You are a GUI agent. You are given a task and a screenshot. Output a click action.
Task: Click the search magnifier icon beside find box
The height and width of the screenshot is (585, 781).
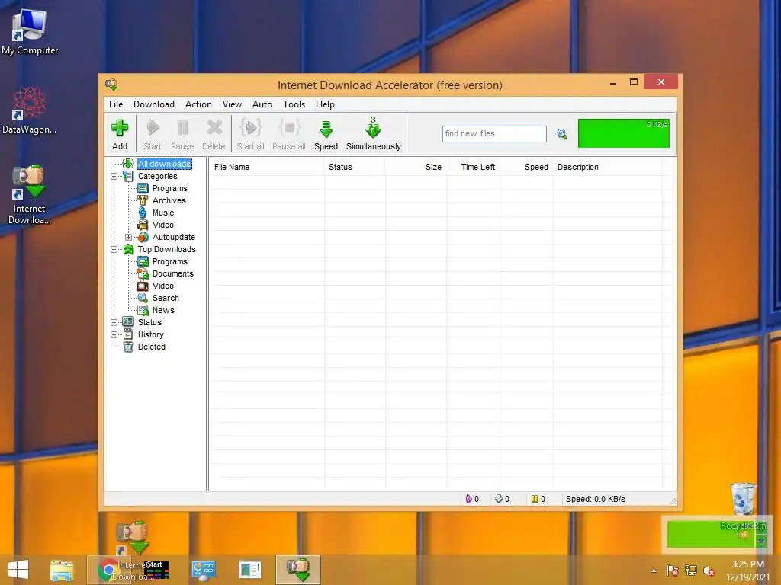(x=562, y=134)
